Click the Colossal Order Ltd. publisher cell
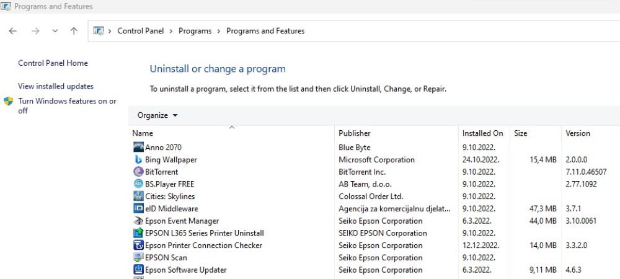The image size is (620, 279). point(371,197)
